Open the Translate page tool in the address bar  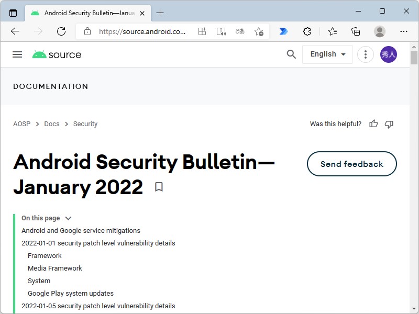click(240, 31)
